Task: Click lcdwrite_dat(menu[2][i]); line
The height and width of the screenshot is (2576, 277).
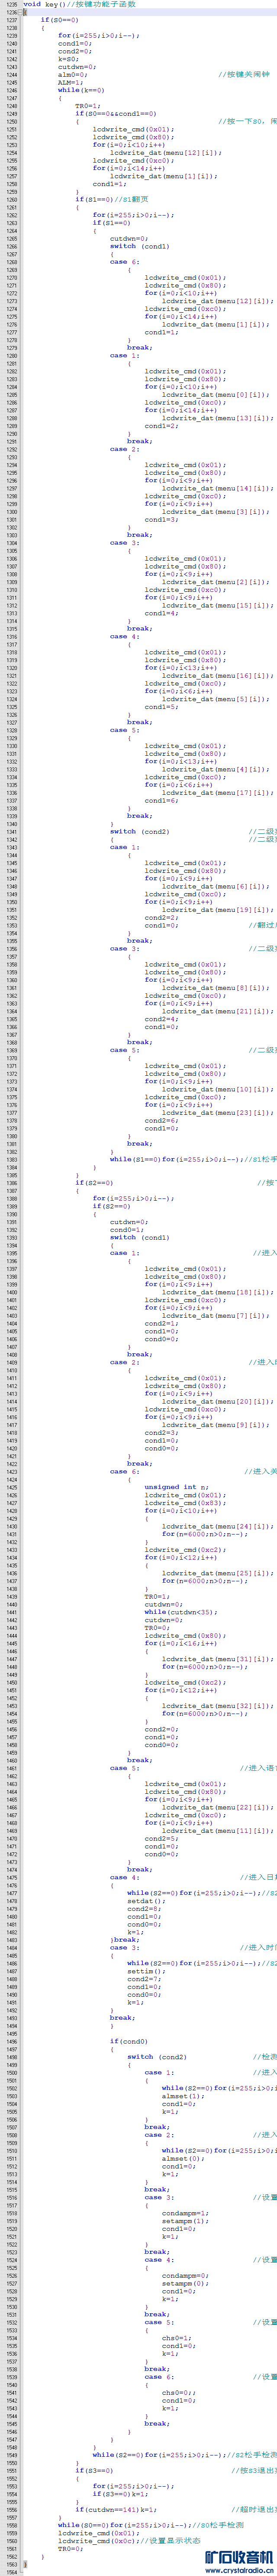Action: coord(215,582)
